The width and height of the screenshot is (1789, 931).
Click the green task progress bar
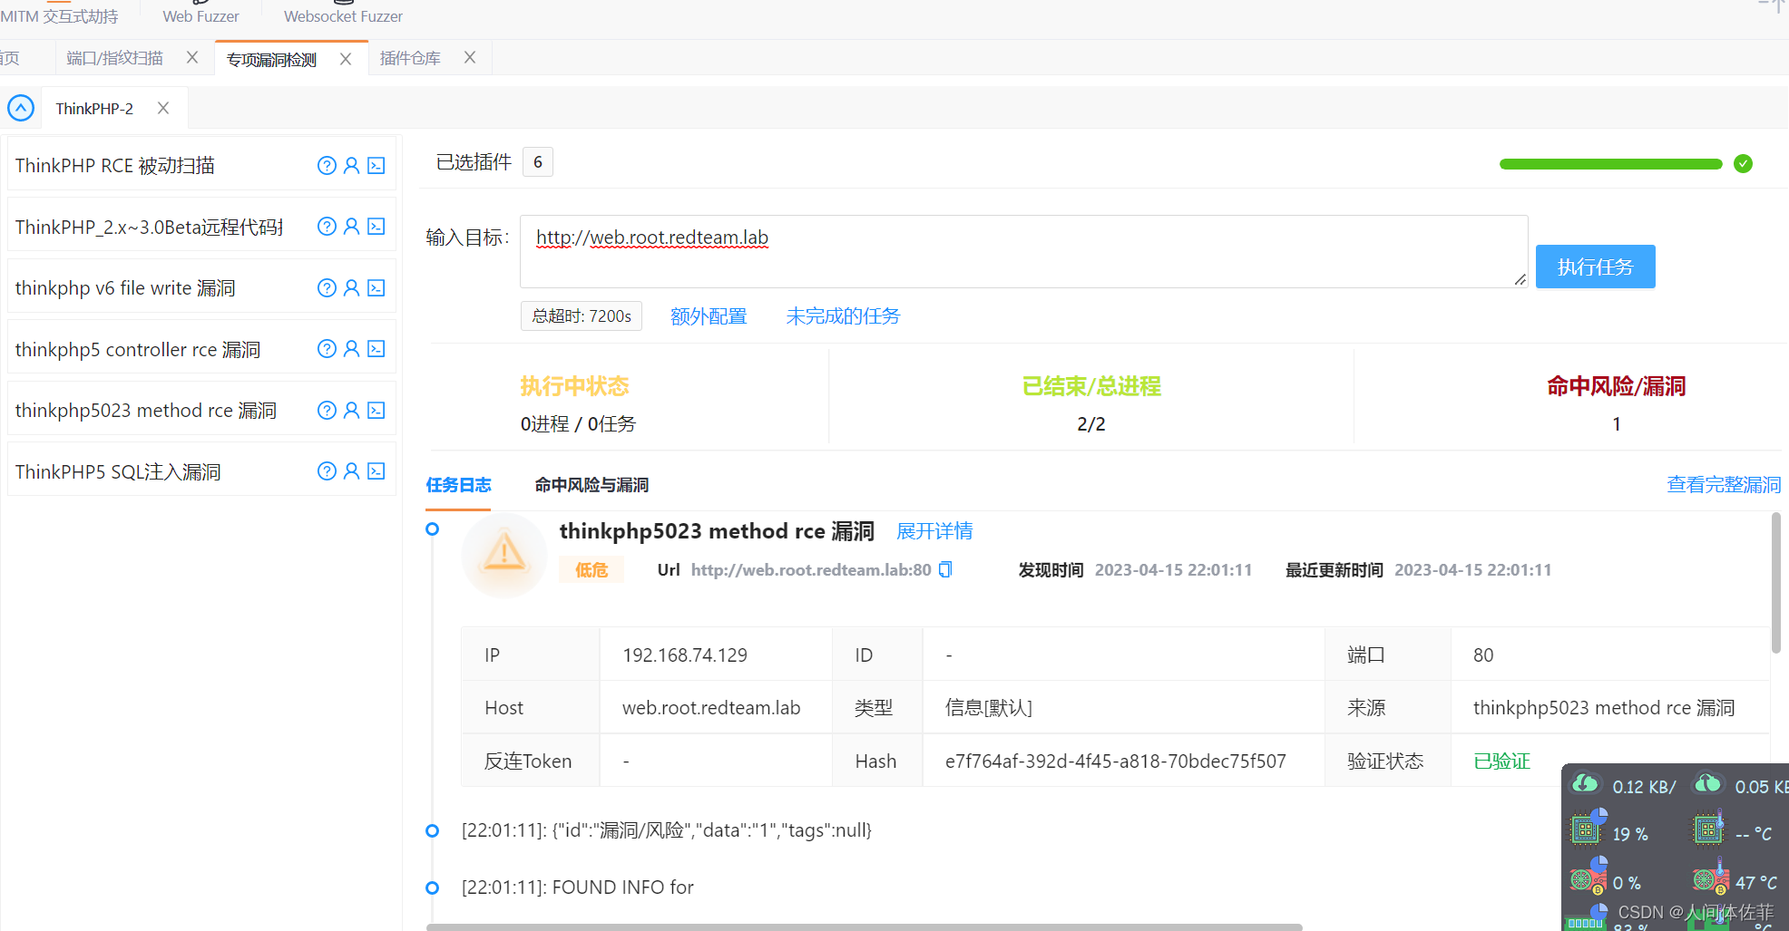(x=1610, y=164)
